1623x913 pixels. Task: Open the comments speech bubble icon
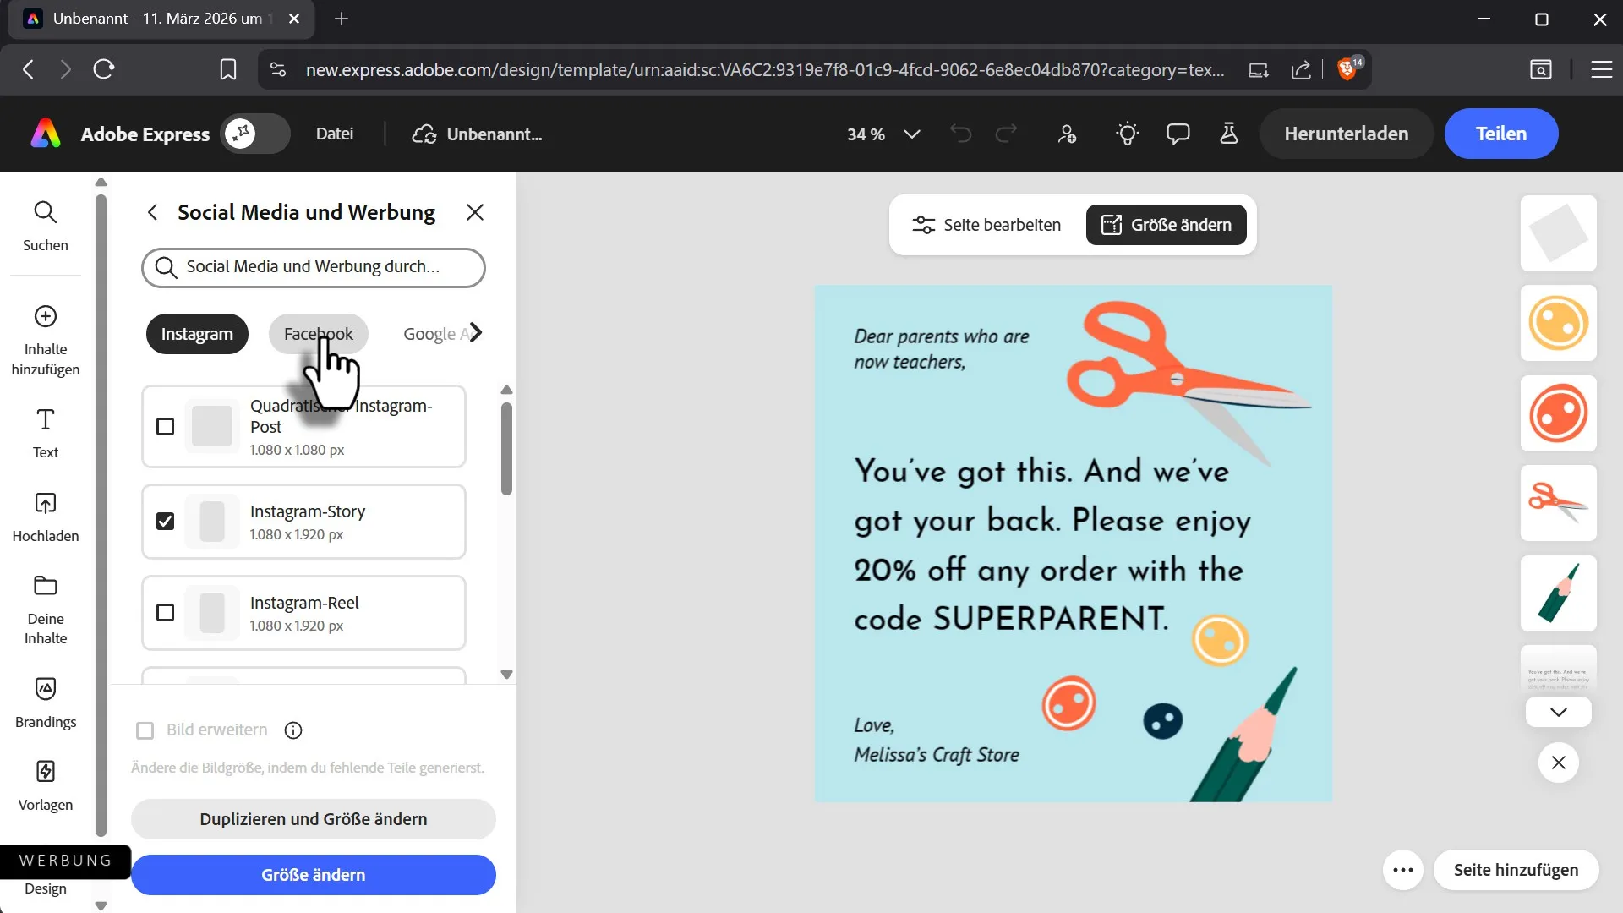(x=1178, y=134)
